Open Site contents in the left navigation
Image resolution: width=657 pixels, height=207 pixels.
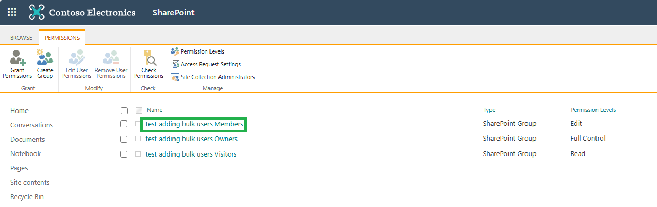[x=30, y=183]
